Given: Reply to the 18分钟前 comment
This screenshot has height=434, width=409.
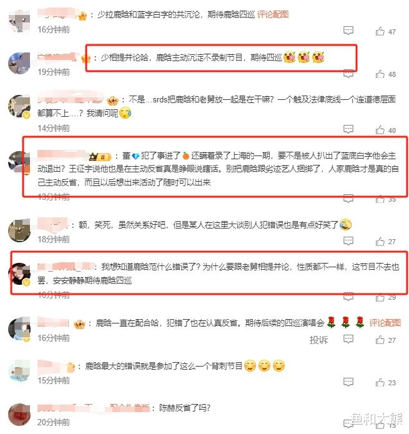Looking at the screenshot, I should (x=348, y=241).
